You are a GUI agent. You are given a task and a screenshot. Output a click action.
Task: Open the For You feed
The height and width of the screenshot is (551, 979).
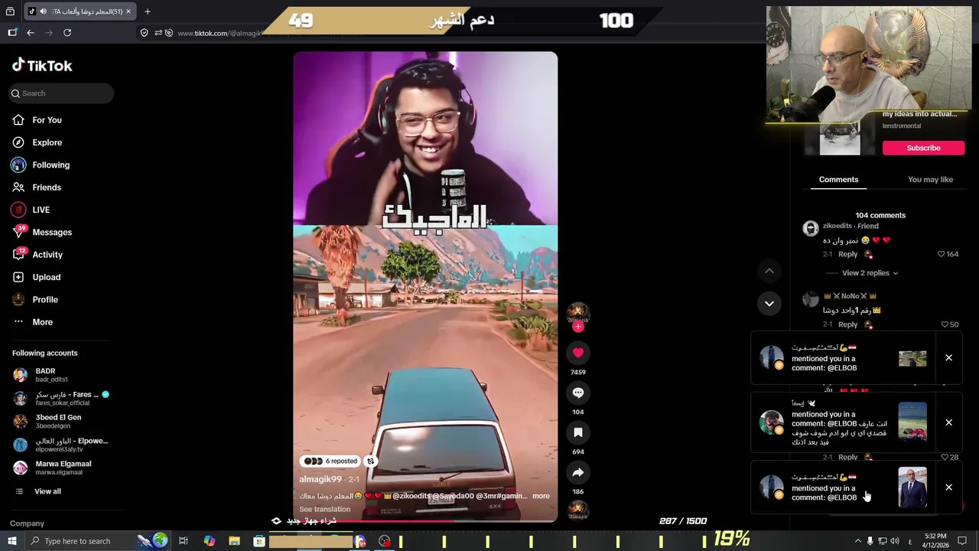tap(47, 120)
